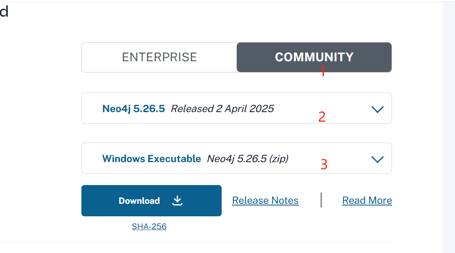The image size is (455, 253).
Task: Click the Download button
Action: coord(152,200)
